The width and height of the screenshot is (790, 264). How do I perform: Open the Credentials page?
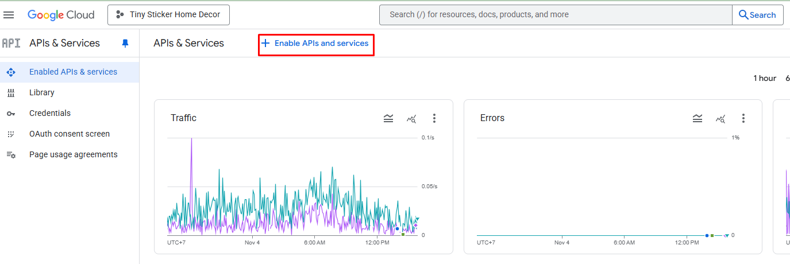coord(70,113)
